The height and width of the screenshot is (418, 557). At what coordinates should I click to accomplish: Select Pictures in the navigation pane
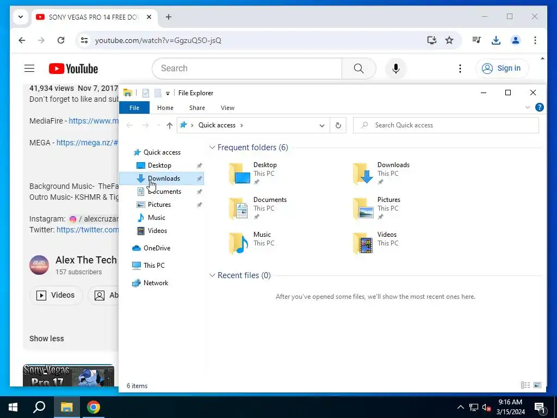point(159,205)
